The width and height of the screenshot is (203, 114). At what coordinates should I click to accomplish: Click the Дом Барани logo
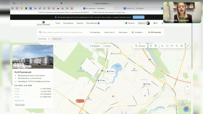43,23
